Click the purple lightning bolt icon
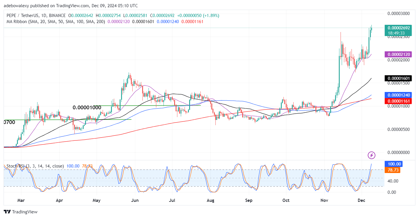This screenshot has height=218, width=419. [x=372, y=155]
